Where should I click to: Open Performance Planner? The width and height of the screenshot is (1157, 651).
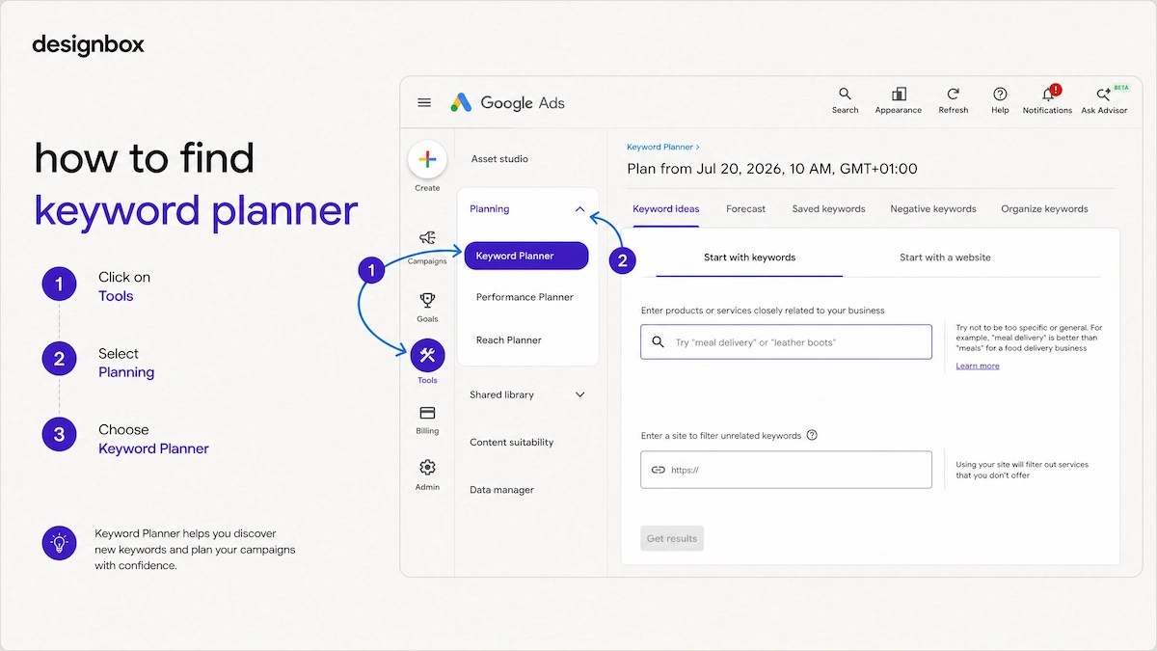(525, 297)
